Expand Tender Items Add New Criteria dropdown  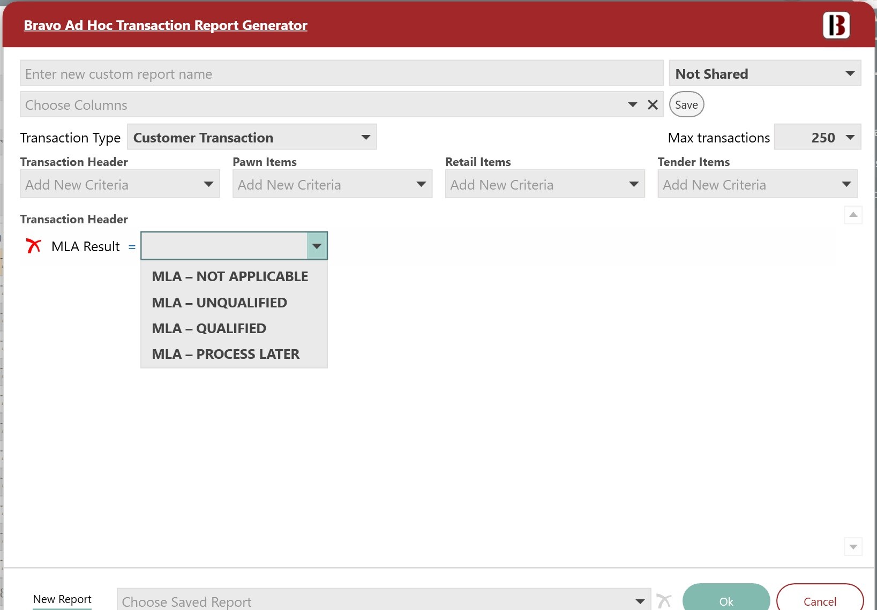(x=758, y=184)
